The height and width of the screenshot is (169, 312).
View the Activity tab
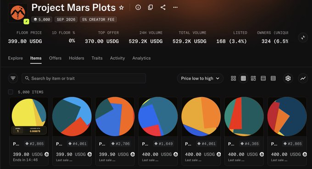(x=117, y=58)
